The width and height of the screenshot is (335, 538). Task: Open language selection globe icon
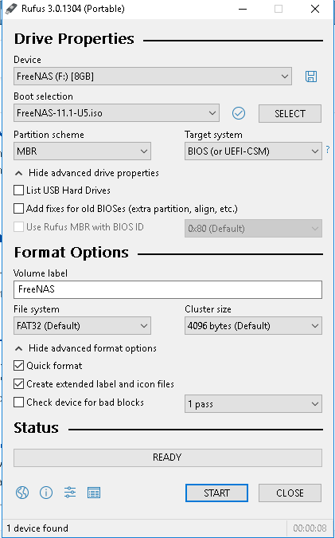click(x=22, y=493)
